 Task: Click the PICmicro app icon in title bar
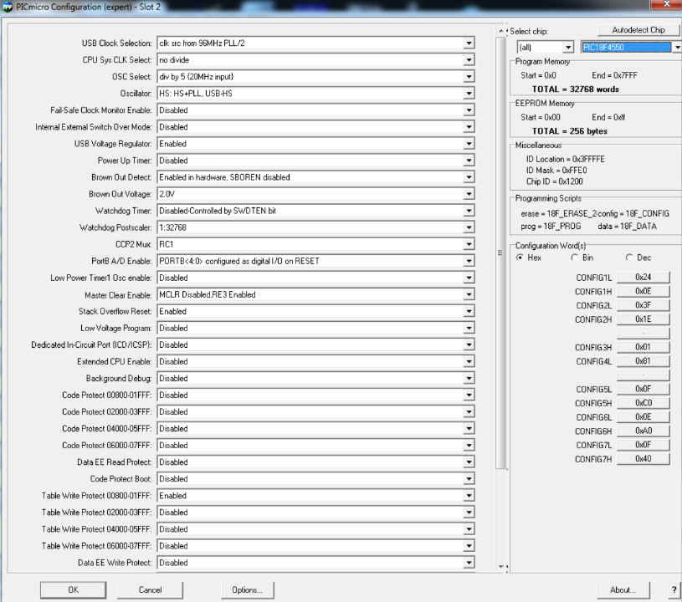coord(8,6)
